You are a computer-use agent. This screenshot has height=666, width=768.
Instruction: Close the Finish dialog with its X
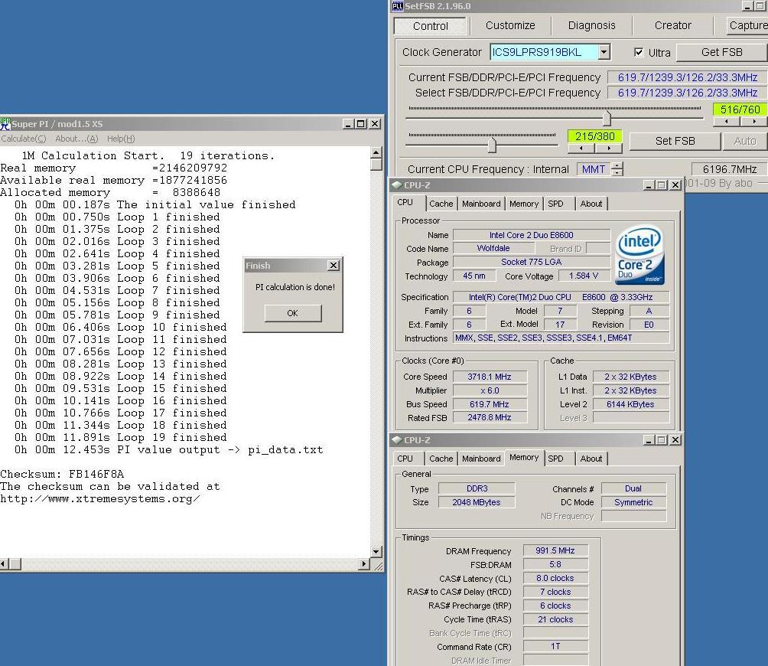334,266
